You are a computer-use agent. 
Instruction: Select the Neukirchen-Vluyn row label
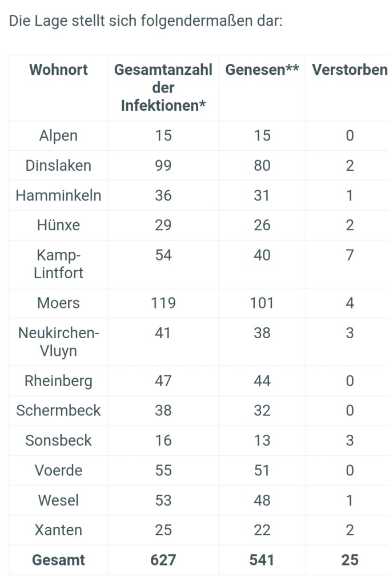(x=58, y=342)
